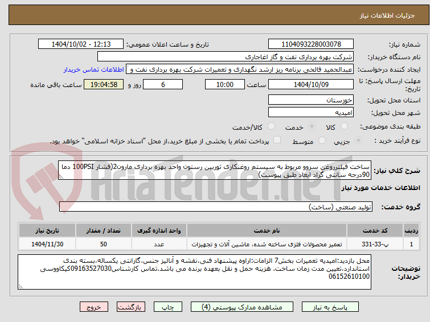Click the تاریخ نیاز column header
The image size is (430, 322).
(x=47, y=230)
